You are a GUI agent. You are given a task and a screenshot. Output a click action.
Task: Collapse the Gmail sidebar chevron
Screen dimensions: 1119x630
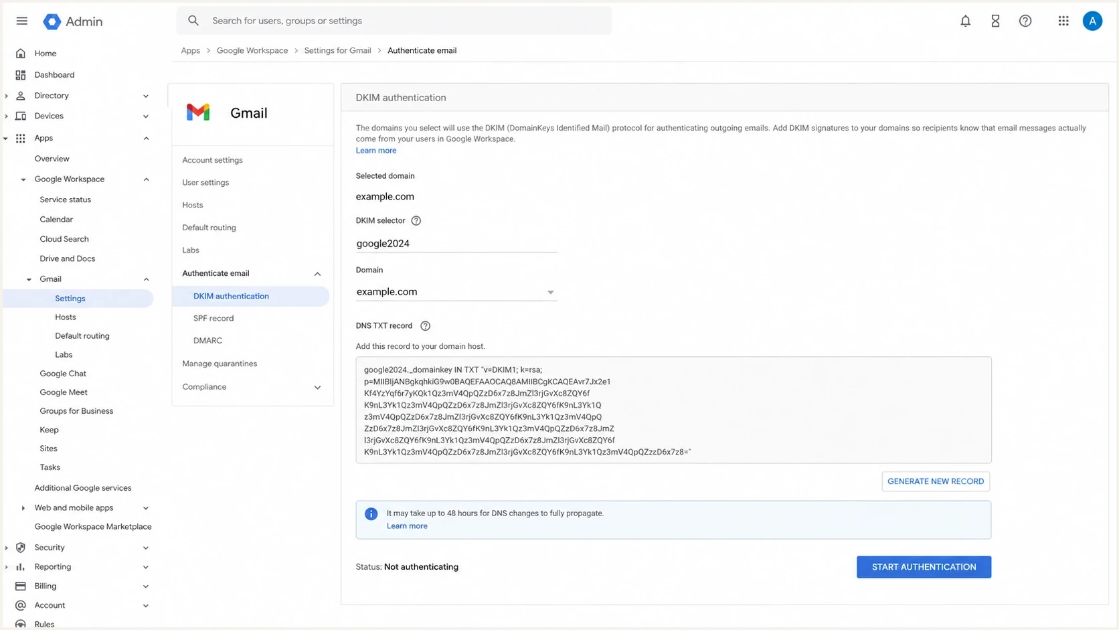(x=146, y=279)
